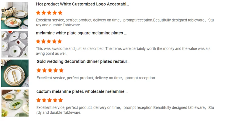This screenshot has width=228, height=121.
Task: Click the square white melamine plates thumbnail
Action: pyautogui.click(x=15, y=44)
